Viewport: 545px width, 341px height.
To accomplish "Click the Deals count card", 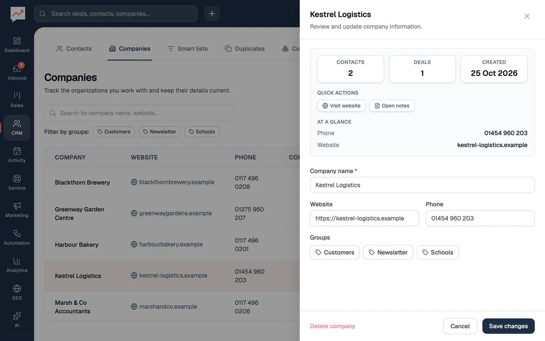I will pos(422,69).
